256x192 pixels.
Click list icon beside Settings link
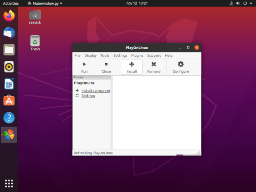(x=77, y=96)
